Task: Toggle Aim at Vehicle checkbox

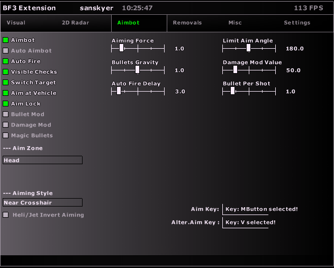Action: 5,93
